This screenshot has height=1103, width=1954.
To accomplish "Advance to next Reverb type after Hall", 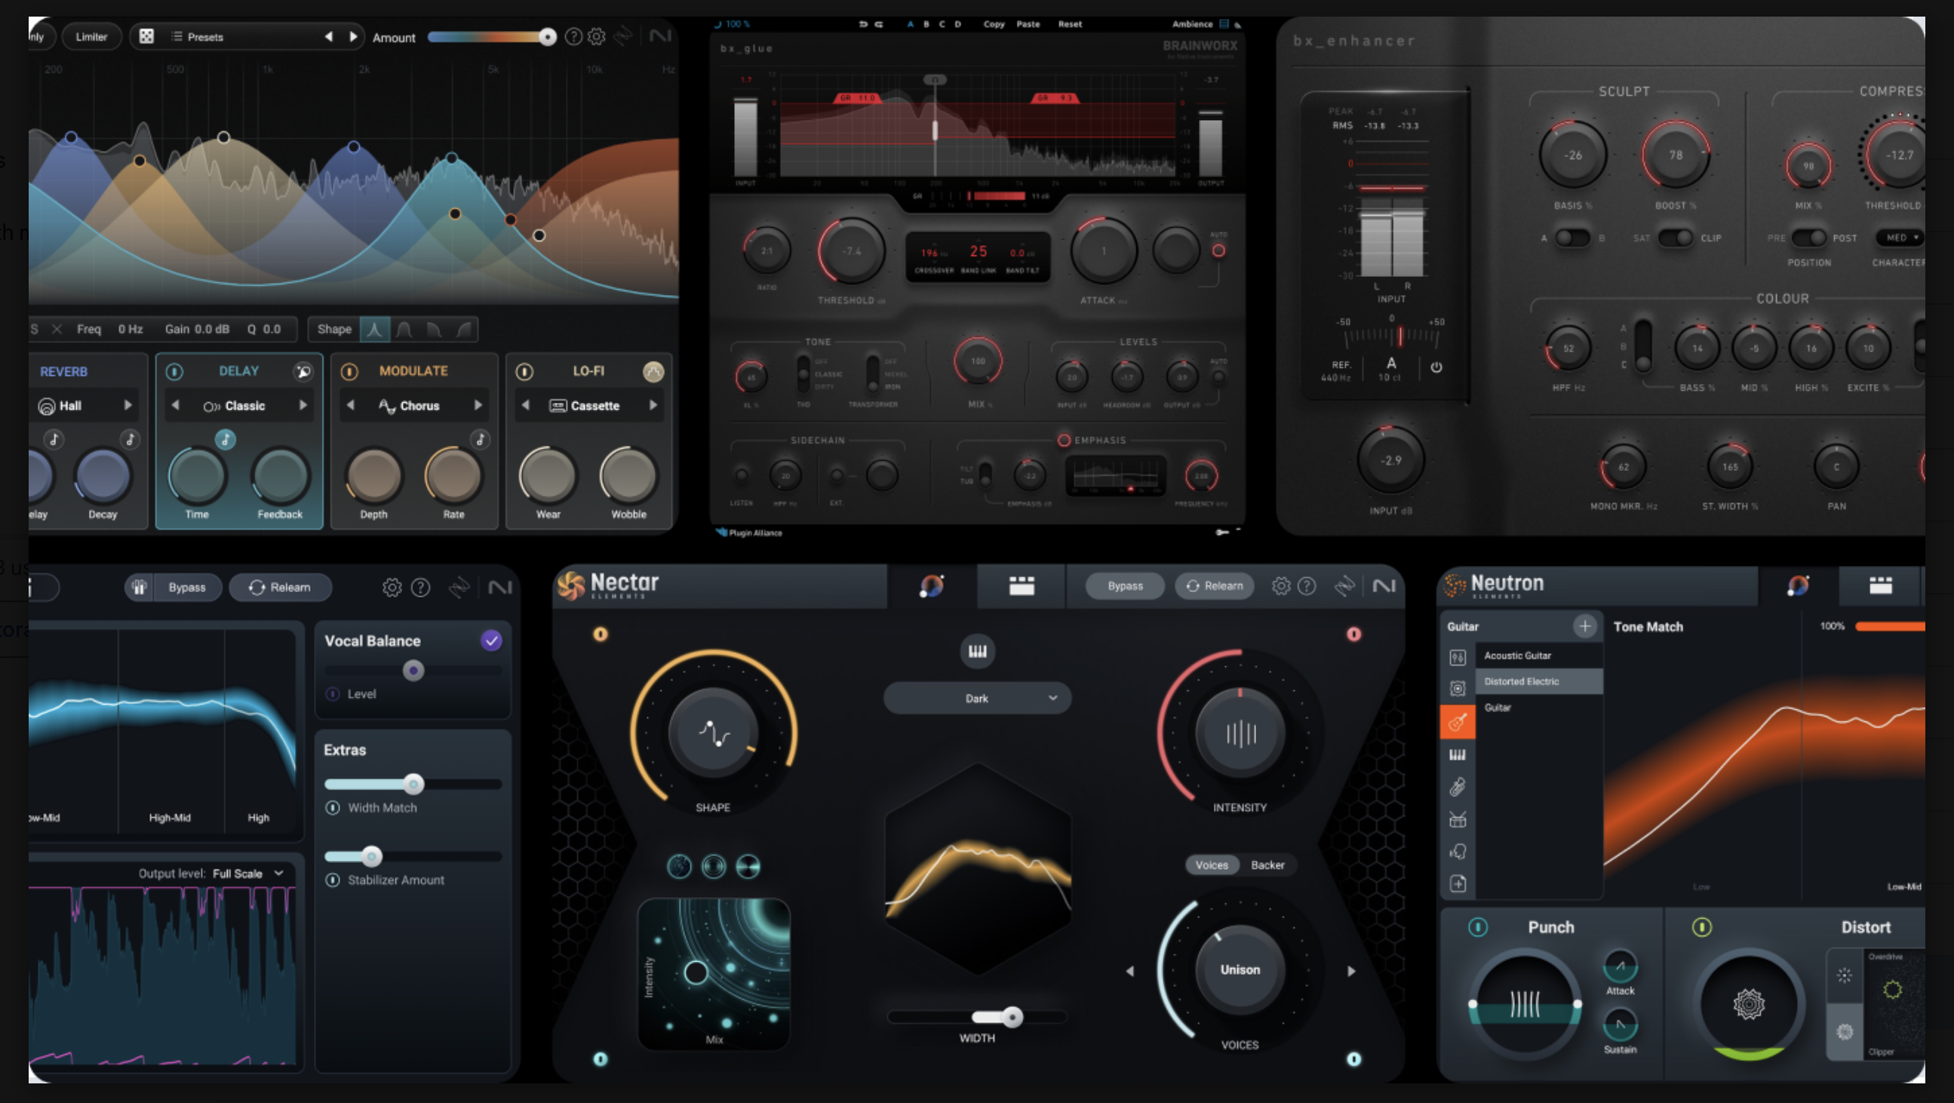I will 128,405.
